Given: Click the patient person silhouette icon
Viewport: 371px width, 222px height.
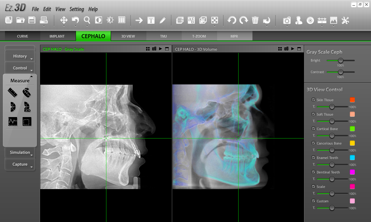Looking at the screenshot, I should pyautogui.click(x=299, y=20).
